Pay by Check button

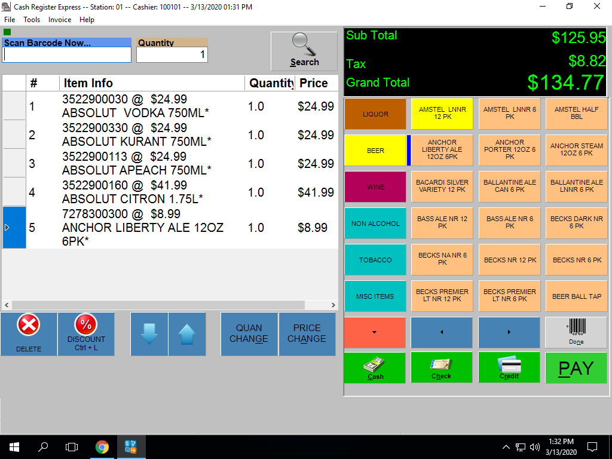click(x=442, y=368)
